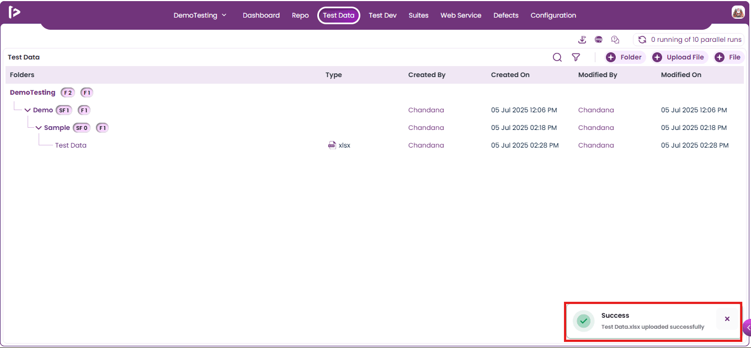Open the help chat bubbles icon

(615, 40)
